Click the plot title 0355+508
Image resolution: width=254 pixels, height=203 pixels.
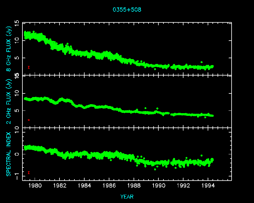[x=127, y=10]
